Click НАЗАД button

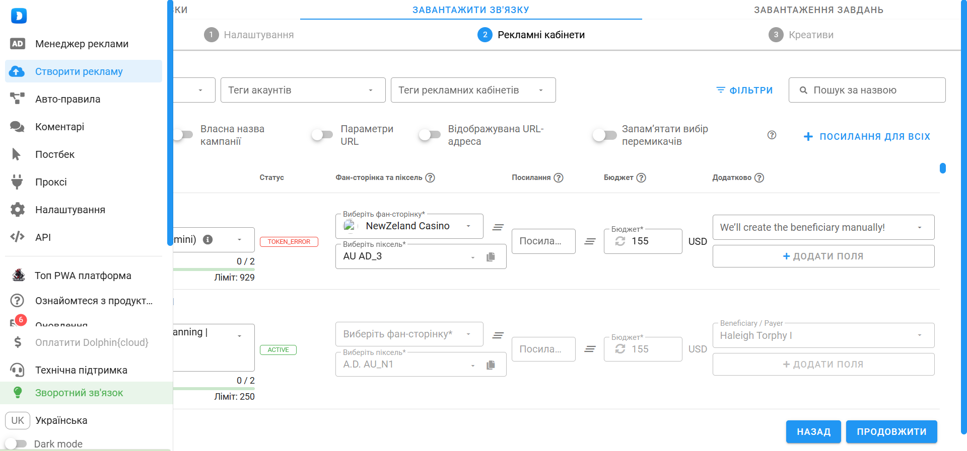(813, 431)
